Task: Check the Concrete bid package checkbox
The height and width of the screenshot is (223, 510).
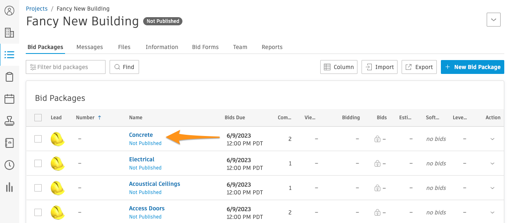Action: [x=38, y=139]
